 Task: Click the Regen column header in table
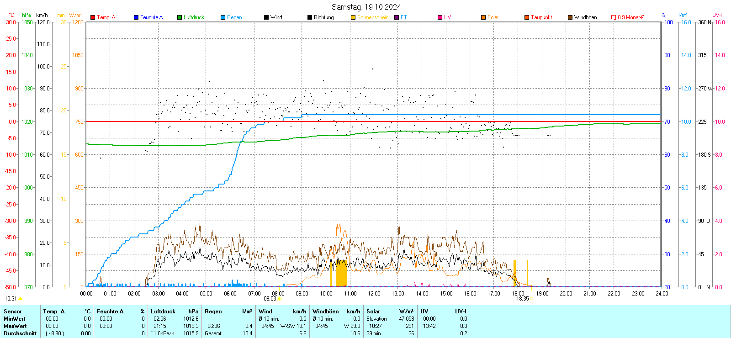tap(213, 312)
